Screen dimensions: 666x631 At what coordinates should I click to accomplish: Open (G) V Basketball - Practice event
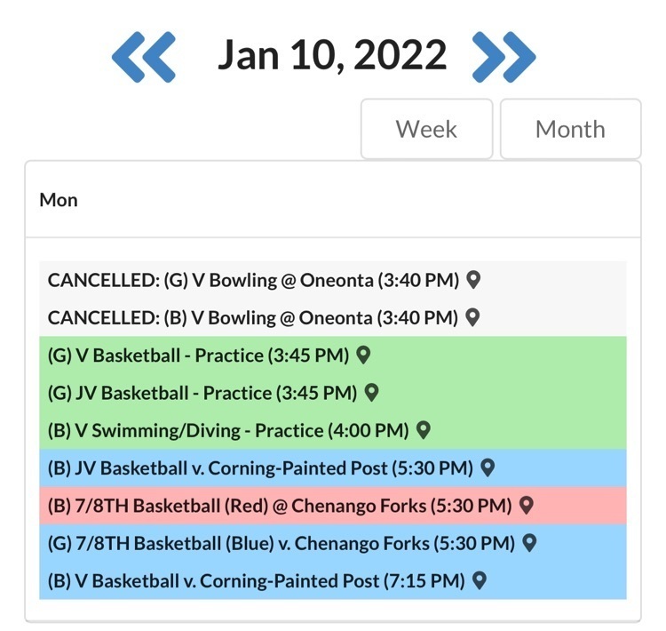(198, 355)
